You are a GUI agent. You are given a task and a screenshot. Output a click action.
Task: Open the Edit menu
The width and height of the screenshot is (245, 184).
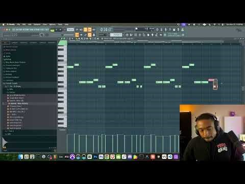[24, 25]
